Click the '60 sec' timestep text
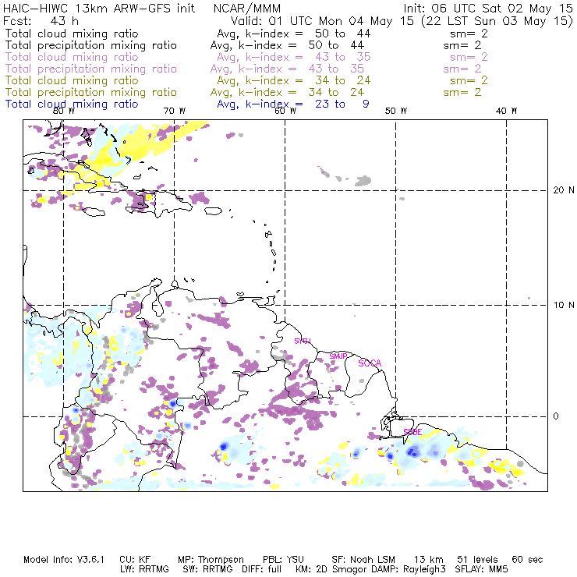The height and width of the screenshot is (577, 577). coord(527,560)
